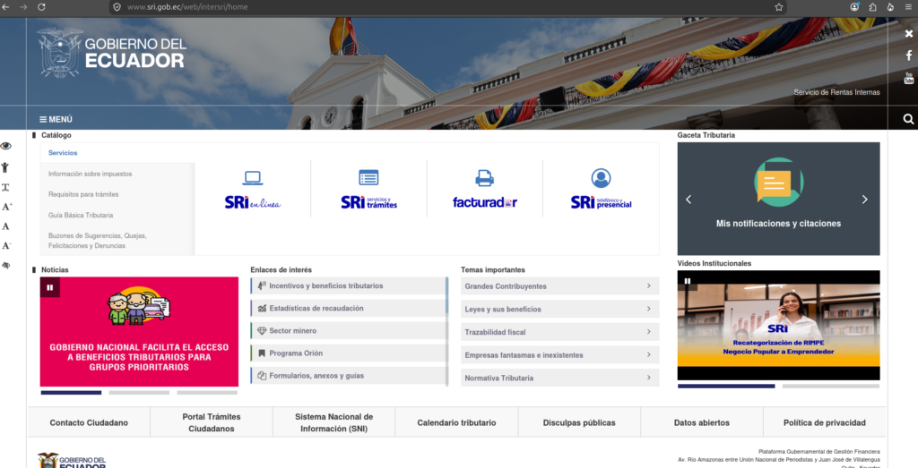Open Mis notificaciones y citaciones card

(779, 199)
